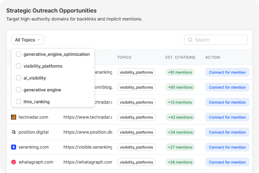The width and height of the screenshot is (259, 173).
Task: Sort by the EST. CITATIONS column header
Action: pyautogui.click(x=180, y=57)
